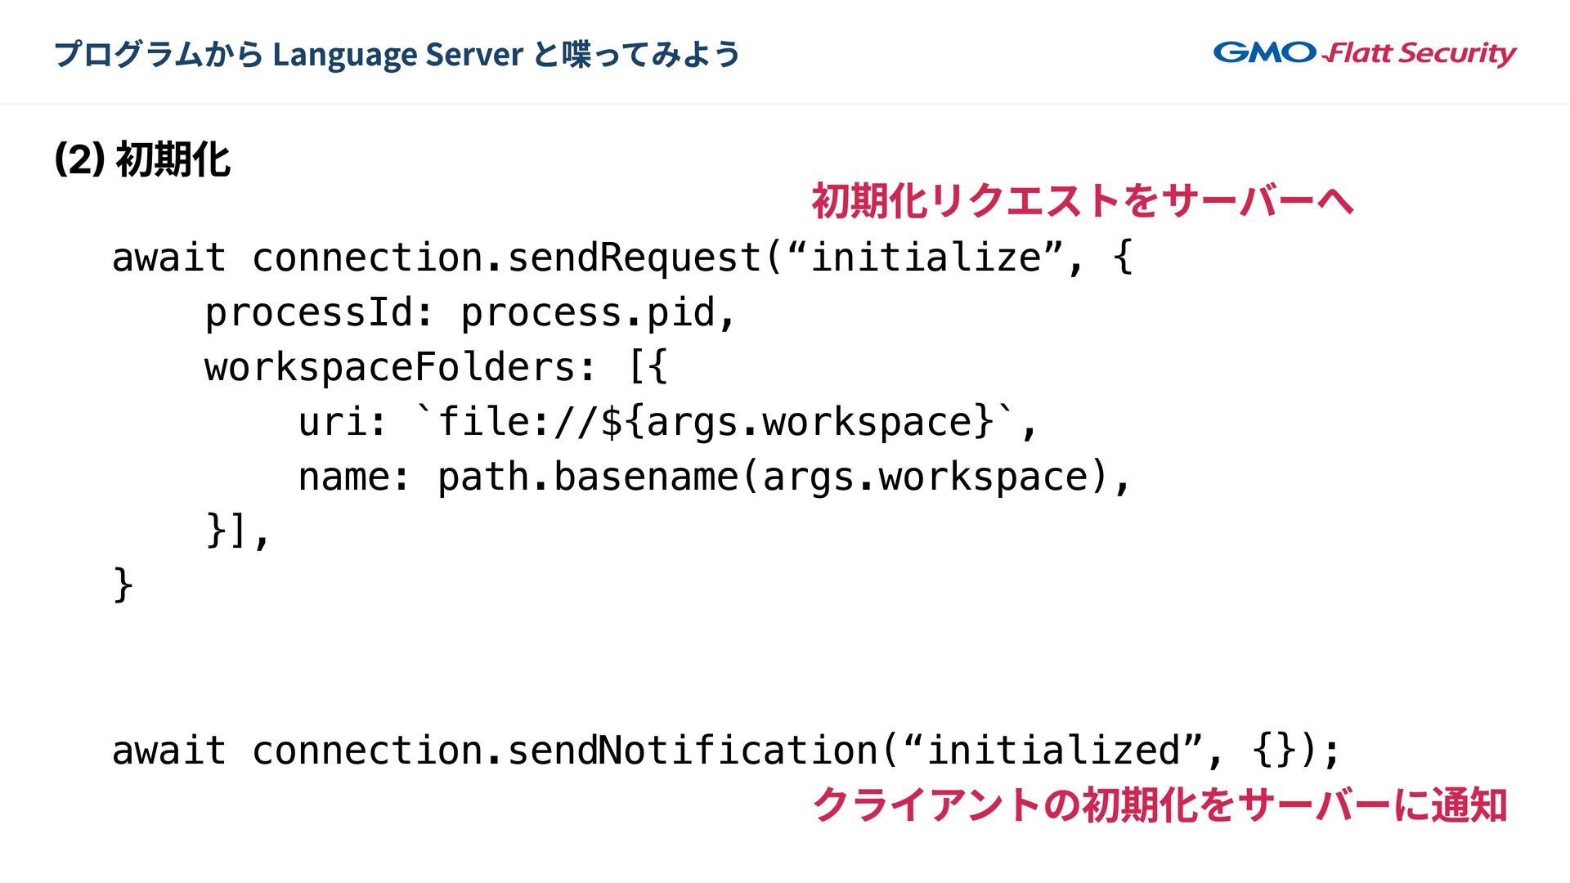Click the first "await" keyword
1570x883 pixels.
point(168,258)
